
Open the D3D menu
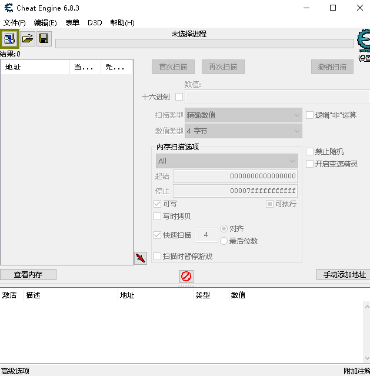(95, 23)
